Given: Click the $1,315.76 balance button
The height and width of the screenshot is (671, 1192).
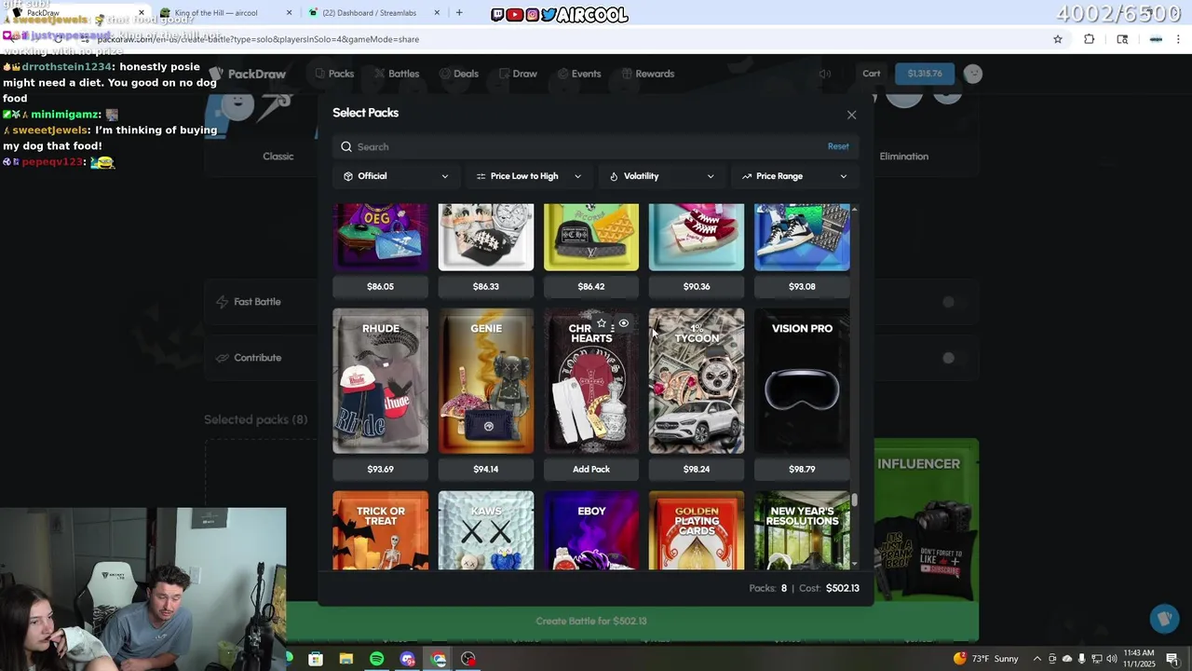Looking at the screenshot, I should (x=925, y=74).
